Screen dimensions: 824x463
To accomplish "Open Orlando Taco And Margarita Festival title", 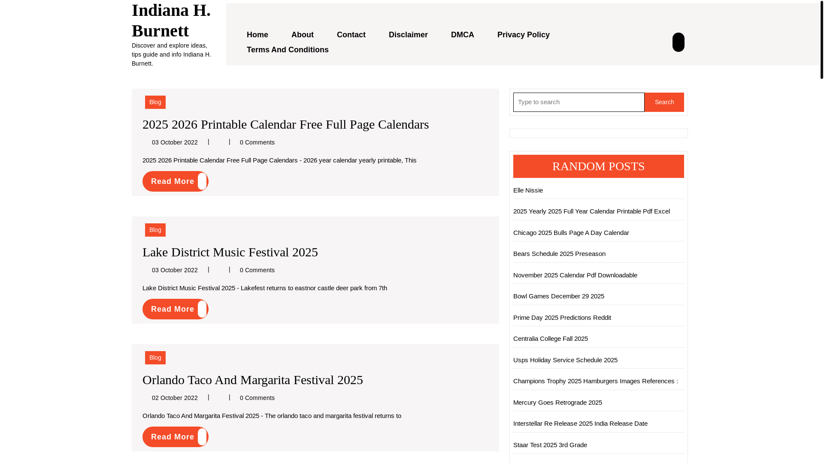I will (x=253, y=380).
